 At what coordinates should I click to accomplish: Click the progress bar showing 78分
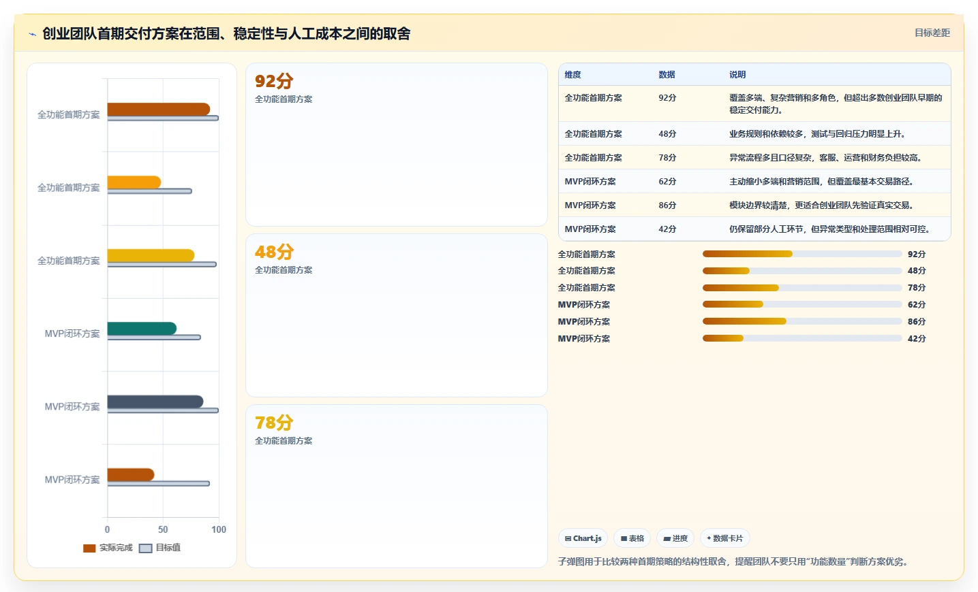coord(802,288)
